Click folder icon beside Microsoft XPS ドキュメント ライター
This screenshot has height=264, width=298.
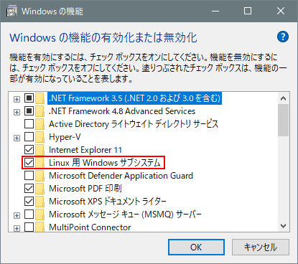[x=39, y=202]
